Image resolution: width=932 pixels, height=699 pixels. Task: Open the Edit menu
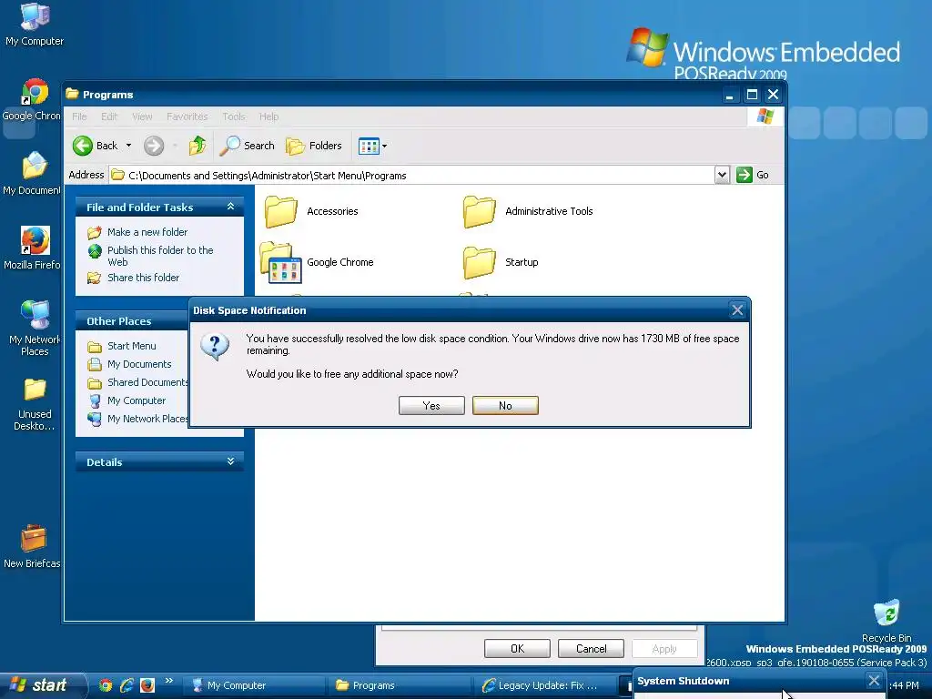tap(109, 116)
